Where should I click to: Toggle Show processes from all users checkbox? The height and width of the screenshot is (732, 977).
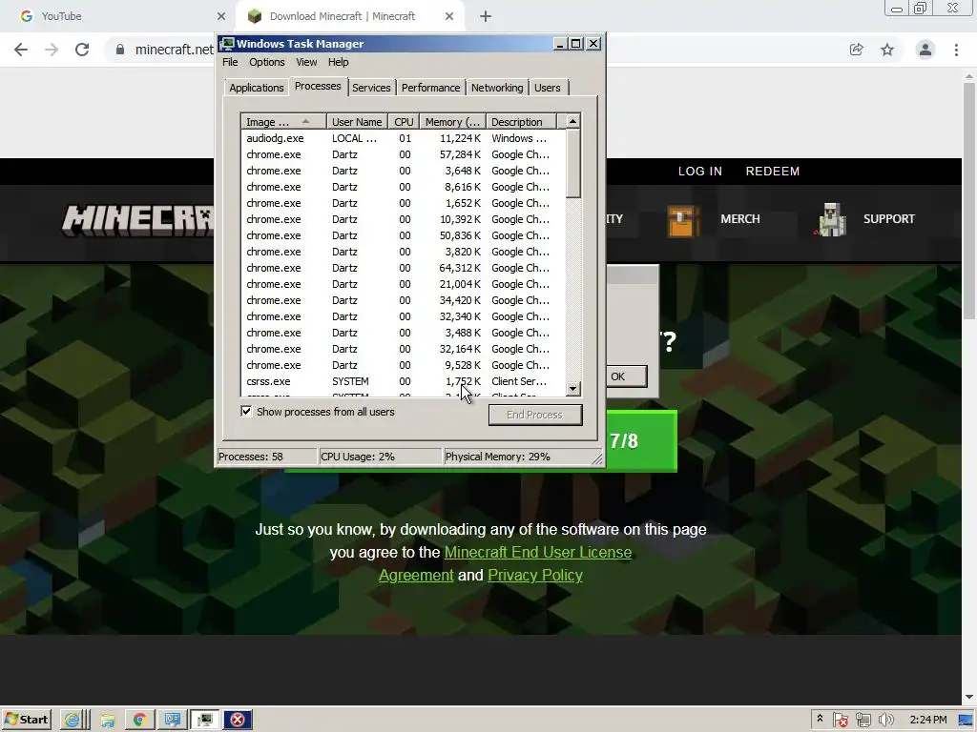(246, 412)
